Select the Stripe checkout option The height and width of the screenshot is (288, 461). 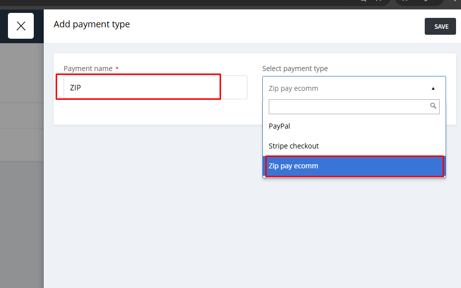pos(294,146)
